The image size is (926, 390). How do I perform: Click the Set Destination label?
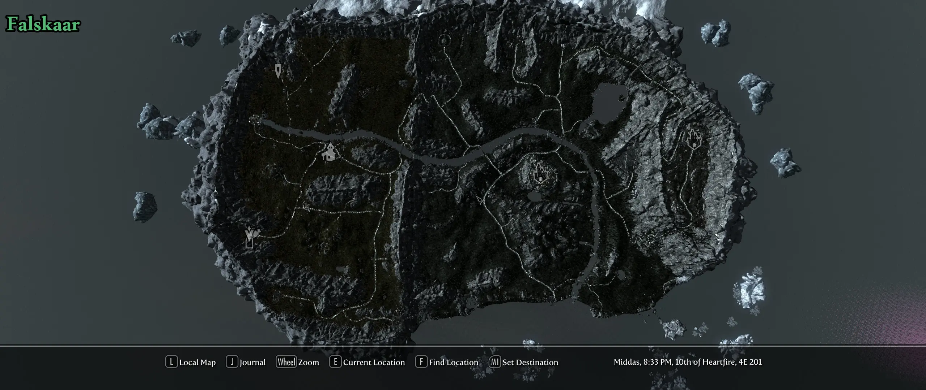coord(530,362)
